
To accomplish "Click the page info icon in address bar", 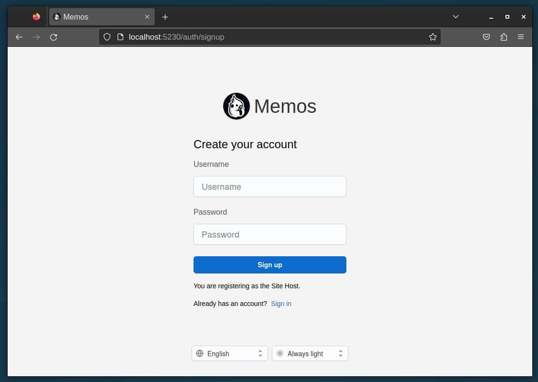I will 120,37.
